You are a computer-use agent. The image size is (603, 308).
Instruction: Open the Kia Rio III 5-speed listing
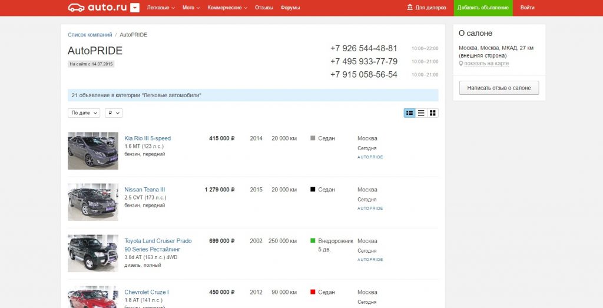(x=147, y=138)
